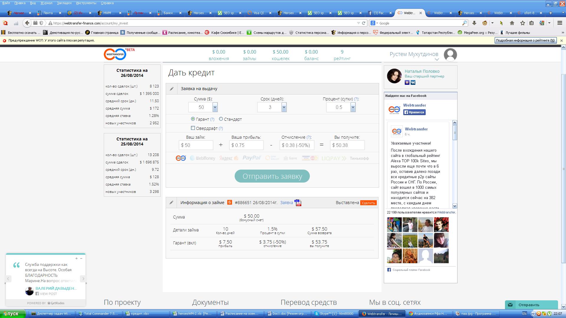Open the PDF icon next to Заявка
Screen dimensions: 566x318
(298, 203)
